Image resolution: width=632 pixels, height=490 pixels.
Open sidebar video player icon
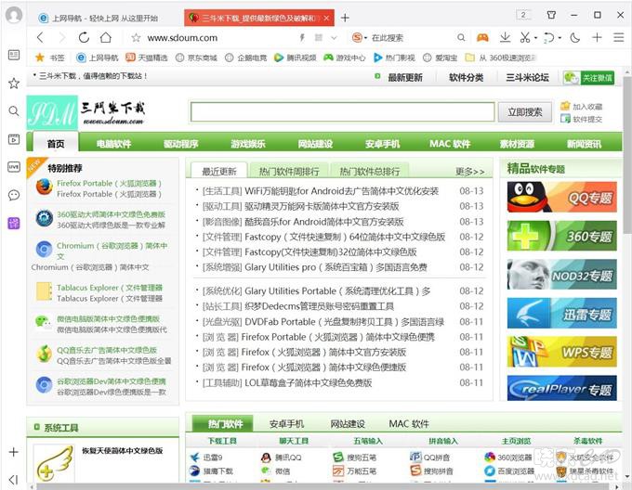coord(14,139)
